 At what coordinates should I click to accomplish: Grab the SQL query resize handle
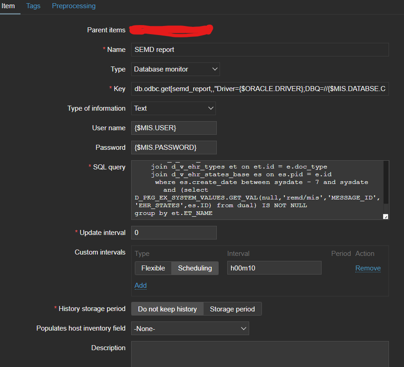(x=385, y=217)
